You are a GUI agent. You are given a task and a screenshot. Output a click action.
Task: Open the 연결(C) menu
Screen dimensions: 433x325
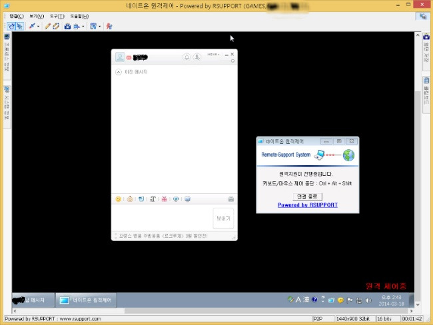17,16
